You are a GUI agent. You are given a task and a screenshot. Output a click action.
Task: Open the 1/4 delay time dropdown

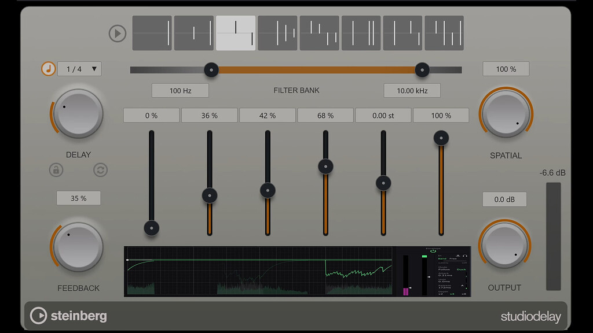[79, 68]
